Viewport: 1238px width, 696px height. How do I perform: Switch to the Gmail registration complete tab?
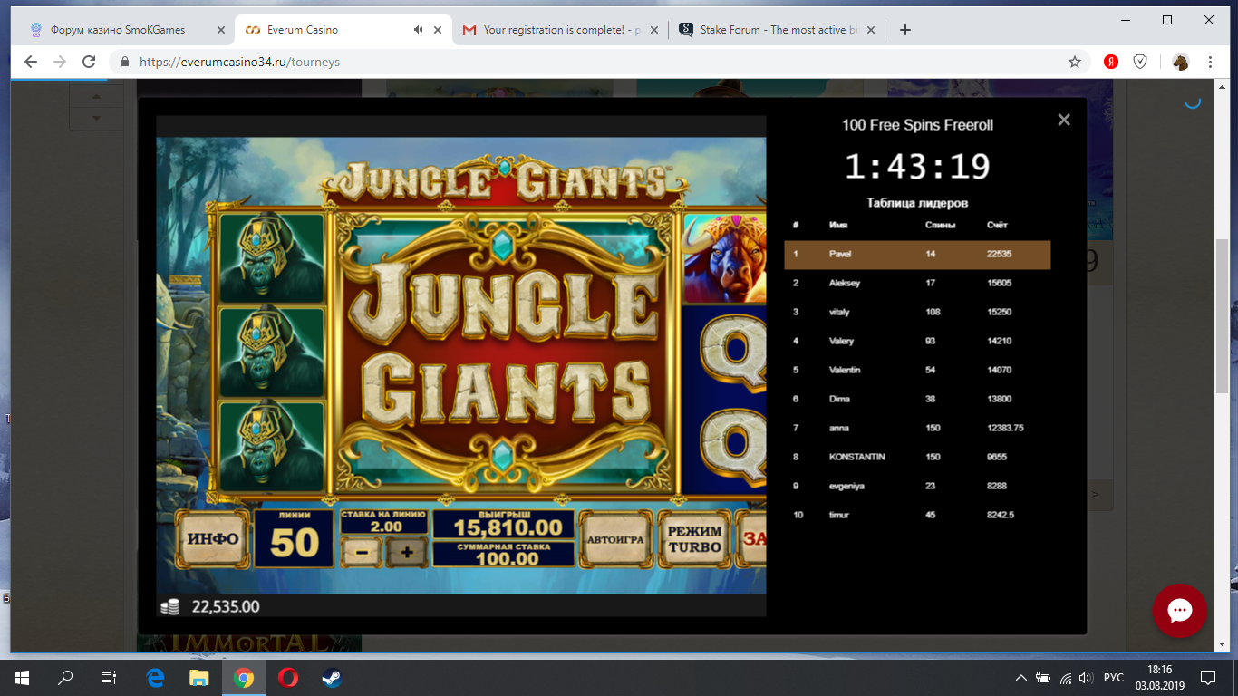click(562, 30)
